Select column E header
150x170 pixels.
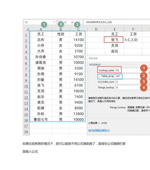[x=115, y=29]
